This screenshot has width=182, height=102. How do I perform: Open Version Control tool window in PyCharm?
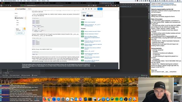[x=15, y=75]
